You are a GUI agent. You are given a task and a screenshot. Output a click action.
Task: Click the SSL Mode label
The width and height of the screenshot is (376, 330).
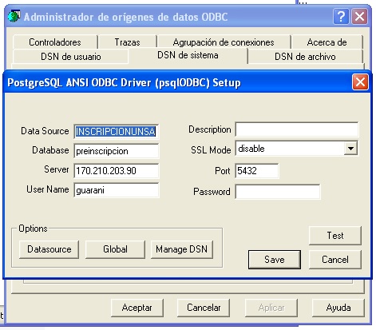(x=211, y=150)
